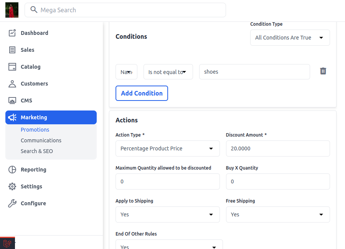Click the Settings gear icon
345x249 pixels.
pos(12,186)
